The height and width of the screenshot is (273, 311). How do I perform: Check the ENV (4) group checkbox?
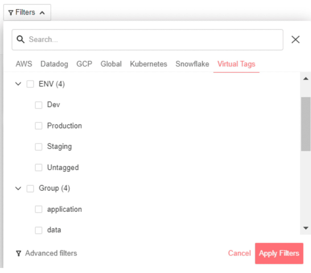click(30, 84)
